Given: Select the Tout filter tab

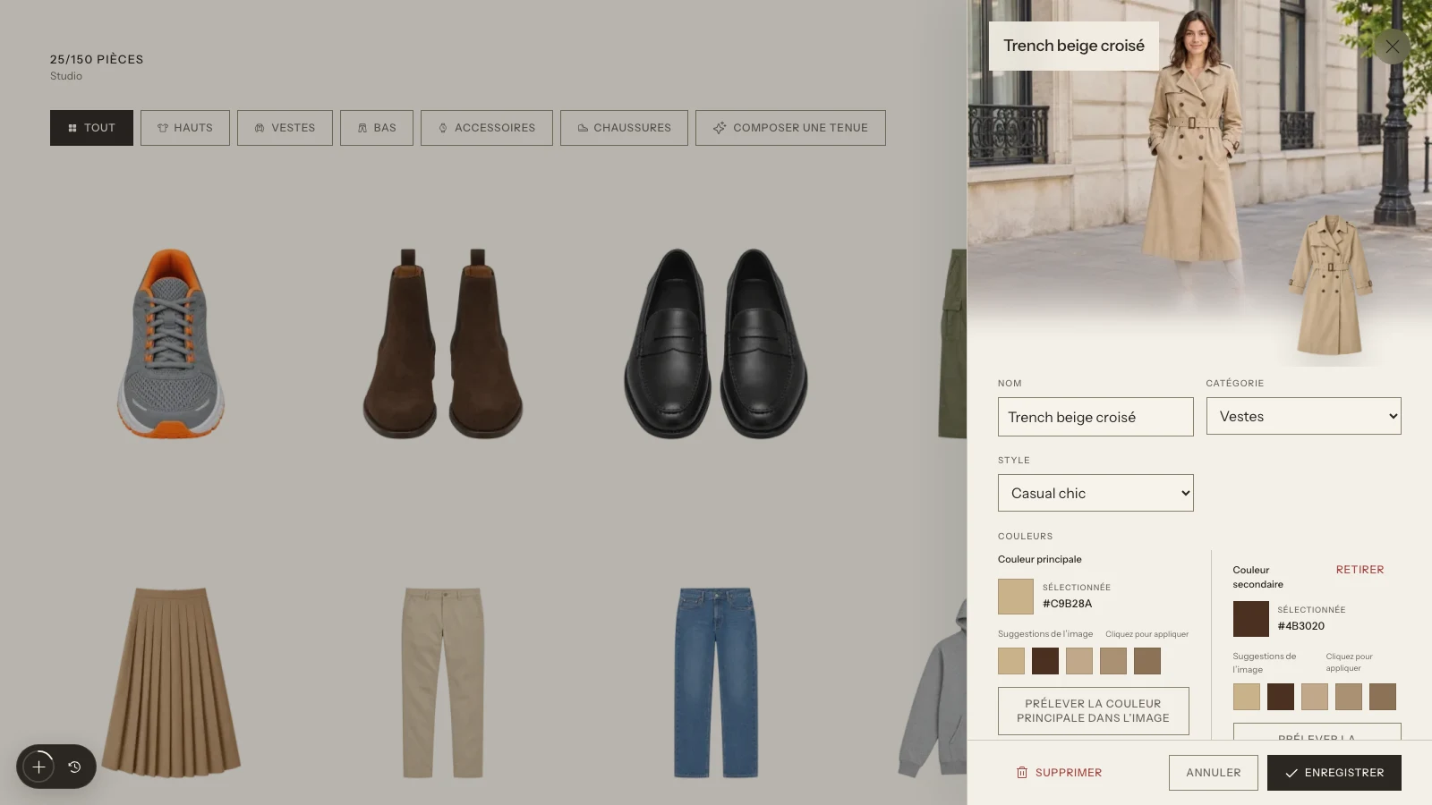Looking at the screenshot, I should pyautogui.click(x=91, y=128).
